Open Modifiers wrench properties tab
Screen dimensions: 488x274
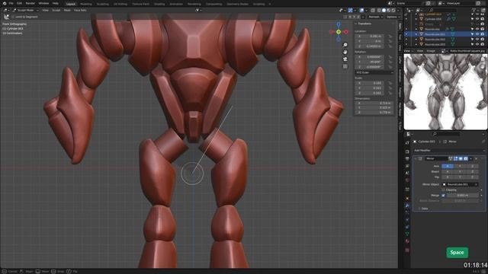tap(407, 205)
